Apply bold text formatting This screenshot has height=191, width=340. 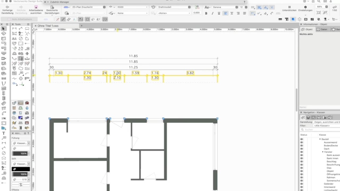tap(206, 13)
